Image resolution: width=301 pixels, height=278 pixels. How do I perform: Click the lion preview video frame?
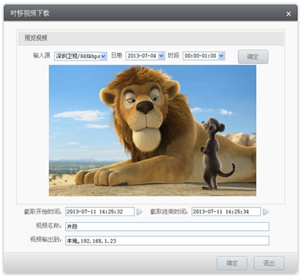[153, 130]
